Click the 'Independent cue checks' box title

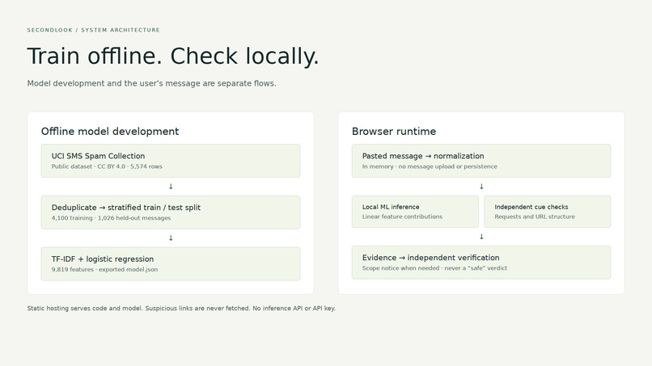[x=531, y=207]
